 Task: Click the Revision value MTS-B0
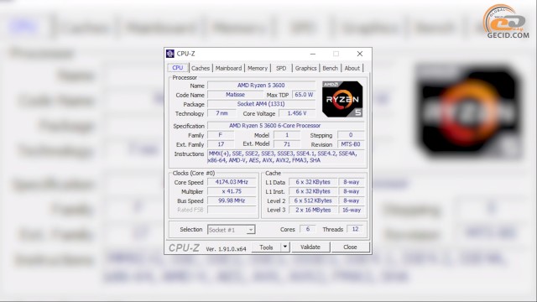click(351, 144)
